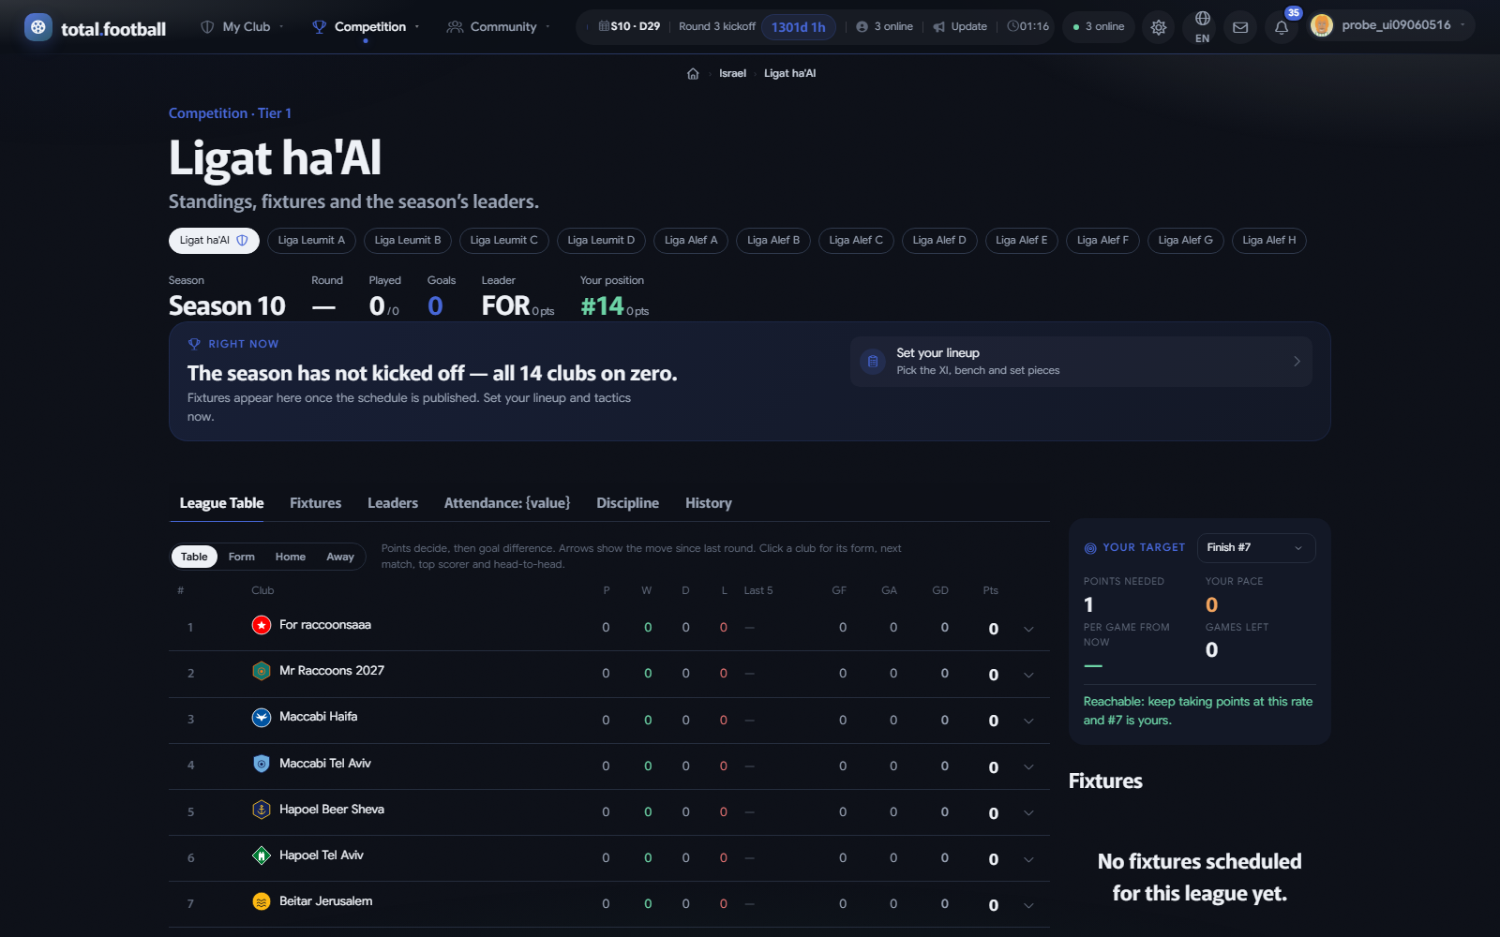The image size is (1500, 937).
Task: Click the For raccoonsaaa club crest
Action: 262,625
